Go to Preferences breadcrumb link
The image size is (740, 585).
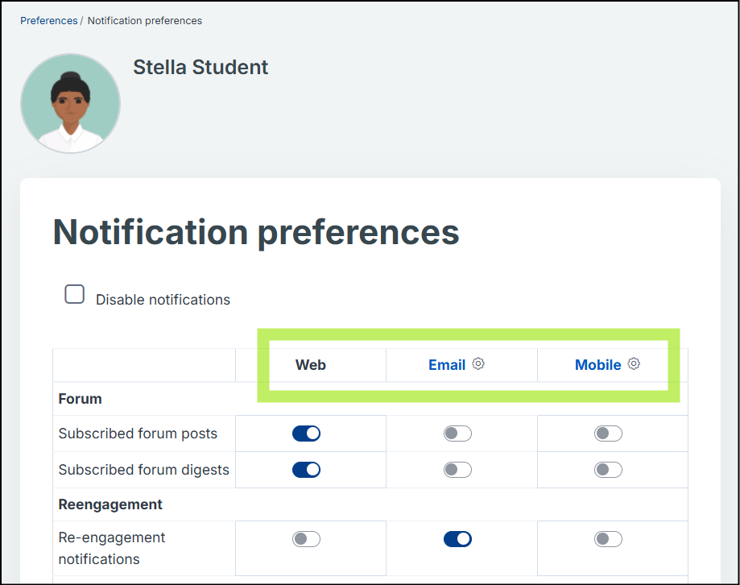tap(48, 21)
